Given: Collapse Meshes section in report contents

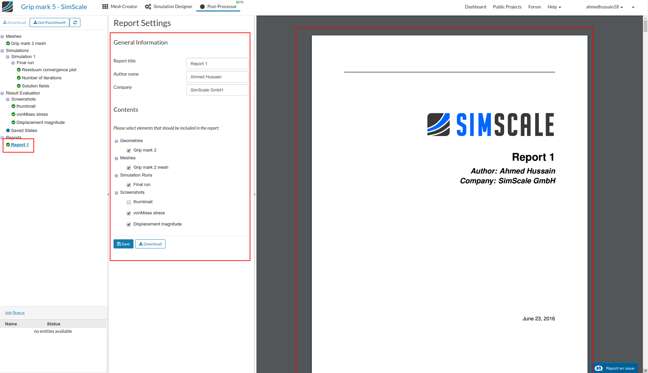Looking at the screenshot, I should coord(117,158).
